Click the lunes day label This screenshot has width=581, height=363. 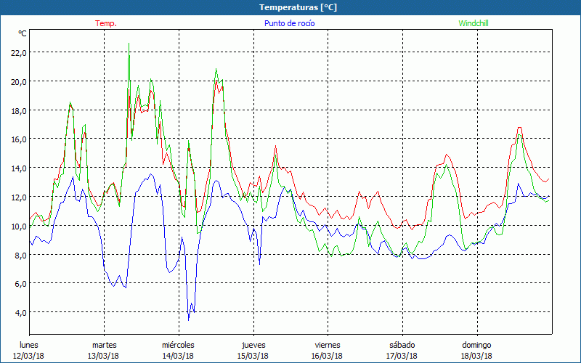29,344
